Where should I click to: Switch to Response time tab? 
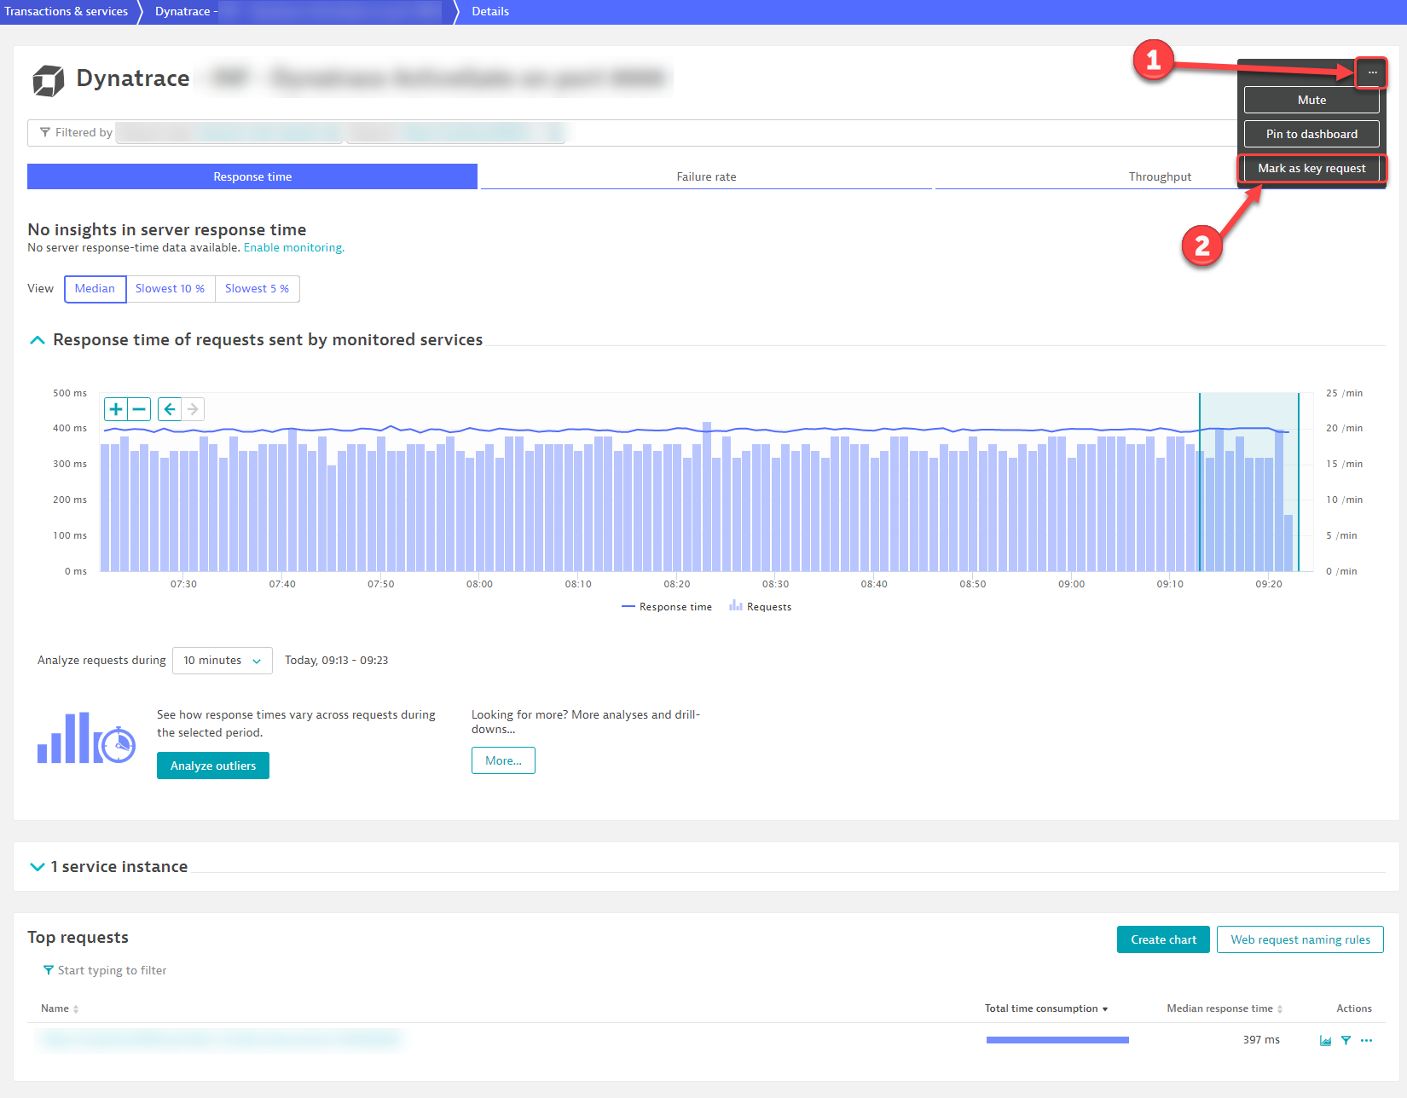tap(252, 176)
